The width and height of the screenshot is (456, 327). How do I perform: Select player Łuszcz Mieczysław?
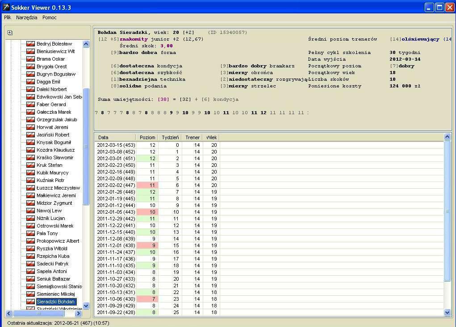point(58,188)
